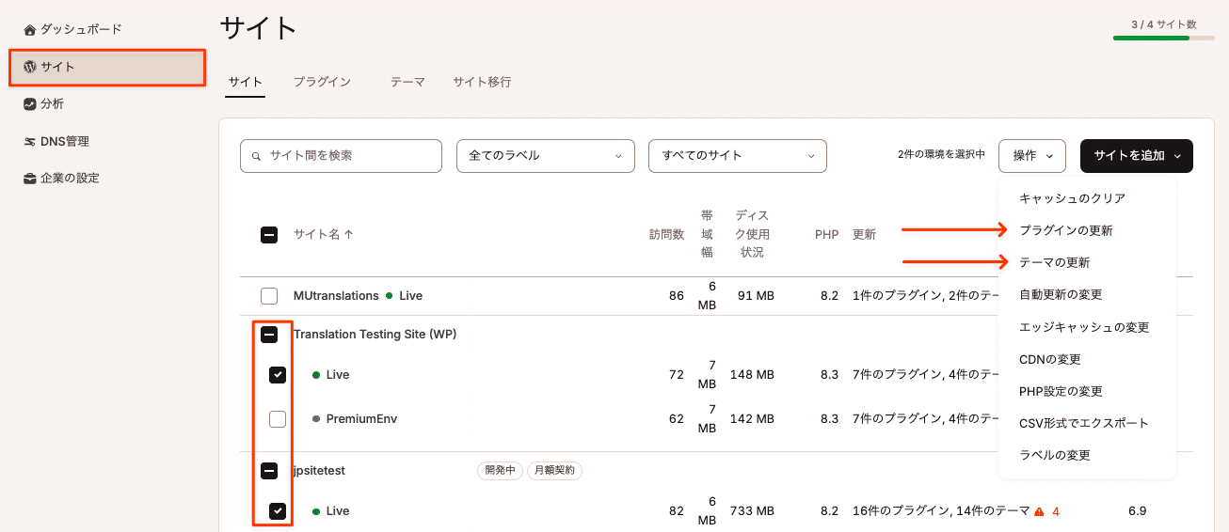Sort by サイト名 column header
1229x532 pixels.
coord(324,235)
